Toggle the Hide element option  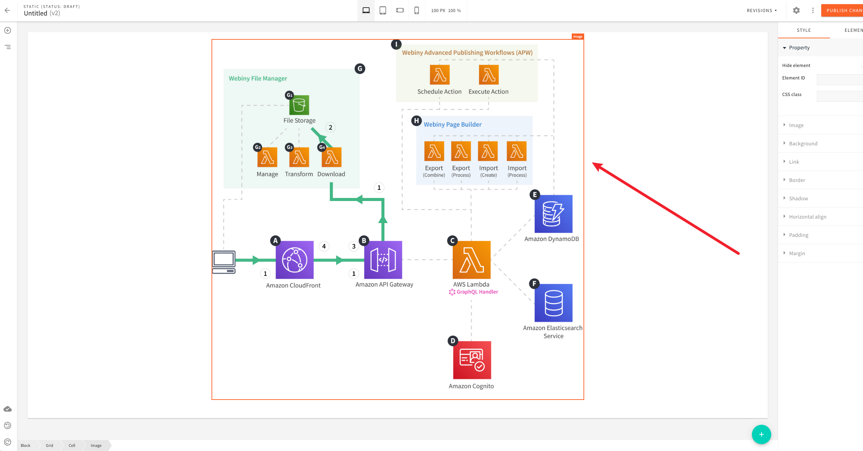pos(861,65)
